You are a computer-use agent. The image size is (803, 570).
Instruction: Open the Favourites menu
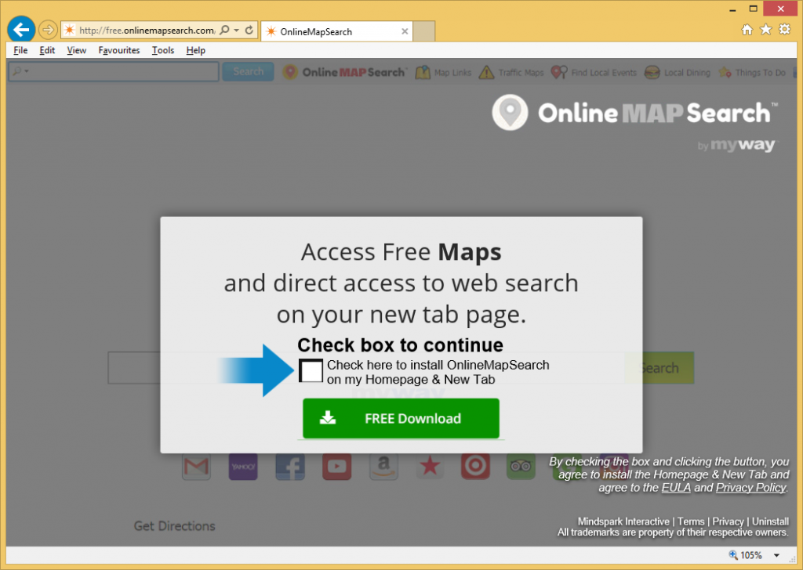118,50
